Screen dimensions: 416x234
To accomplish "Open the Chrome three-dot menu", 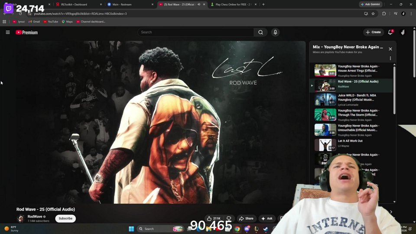I will pos(411,14).
